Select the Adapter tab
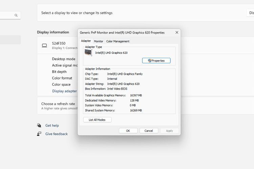Image resolution: width=254 pixels, height=169 pixels. pyautogui.click(x=86, y=41)
